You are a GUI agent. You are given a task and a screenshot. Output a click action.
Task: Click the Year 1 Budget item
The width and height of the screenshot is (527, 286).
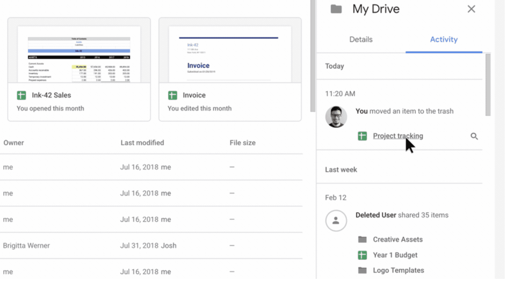(x=395, y=255)
